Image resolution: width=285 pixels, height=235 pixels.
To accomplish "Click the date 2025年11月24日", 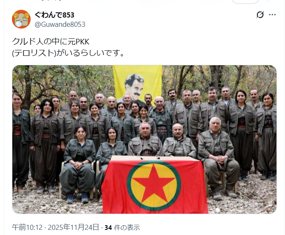I will tap(74, 227).
